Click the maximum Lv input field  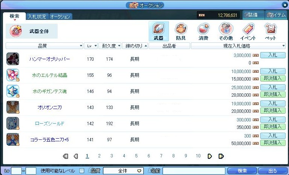pyautogui.click(x=31, y=171)
